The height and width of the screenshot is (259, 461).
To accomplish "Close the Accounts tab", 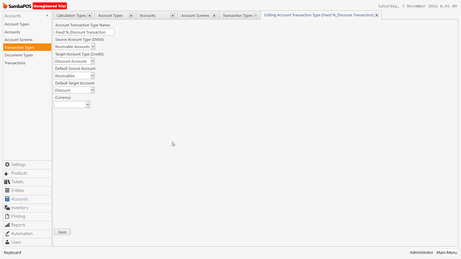I will point(172,15).
